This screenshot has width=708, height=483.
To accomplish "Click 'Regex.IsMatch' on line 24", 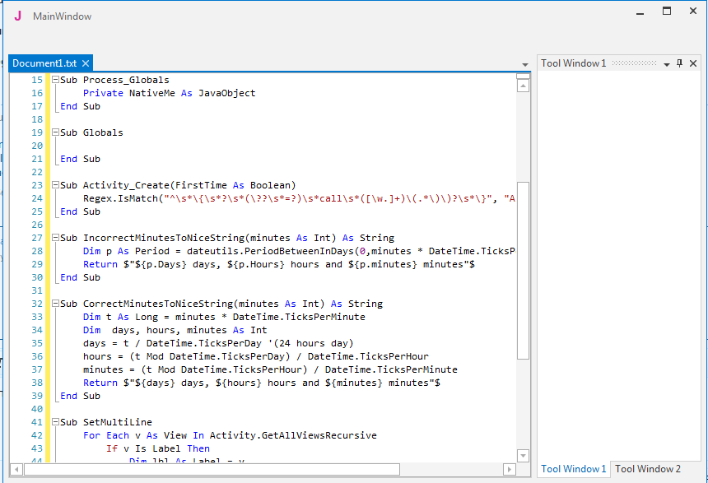I will pyautogui.click(x=120, y=198).
